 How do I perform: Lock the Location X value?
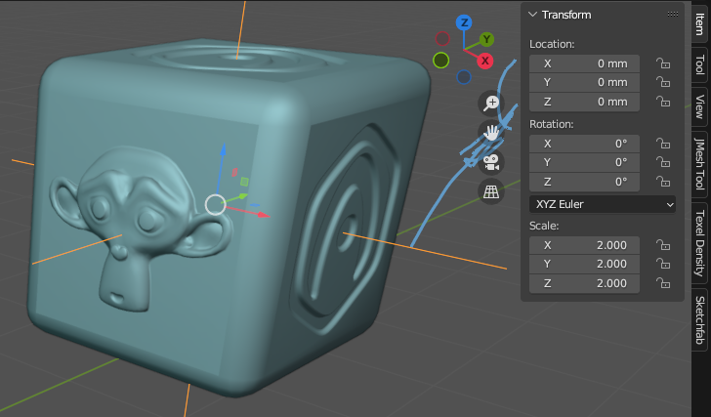tap(663, 63)
